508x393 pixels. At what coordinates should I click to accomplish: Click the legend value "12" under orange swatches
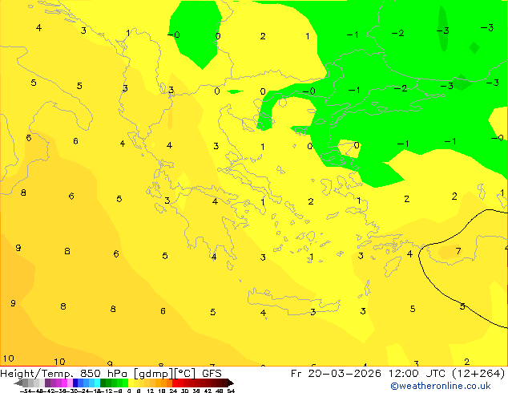pyautogui.click(x=151, y=391)
